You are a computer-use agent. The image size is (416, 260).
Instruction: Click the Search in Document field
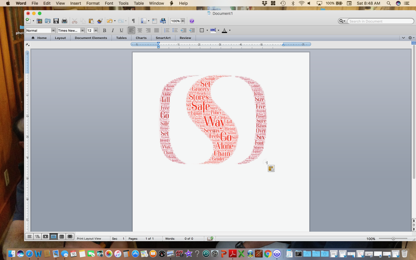[x=380, y=21]
